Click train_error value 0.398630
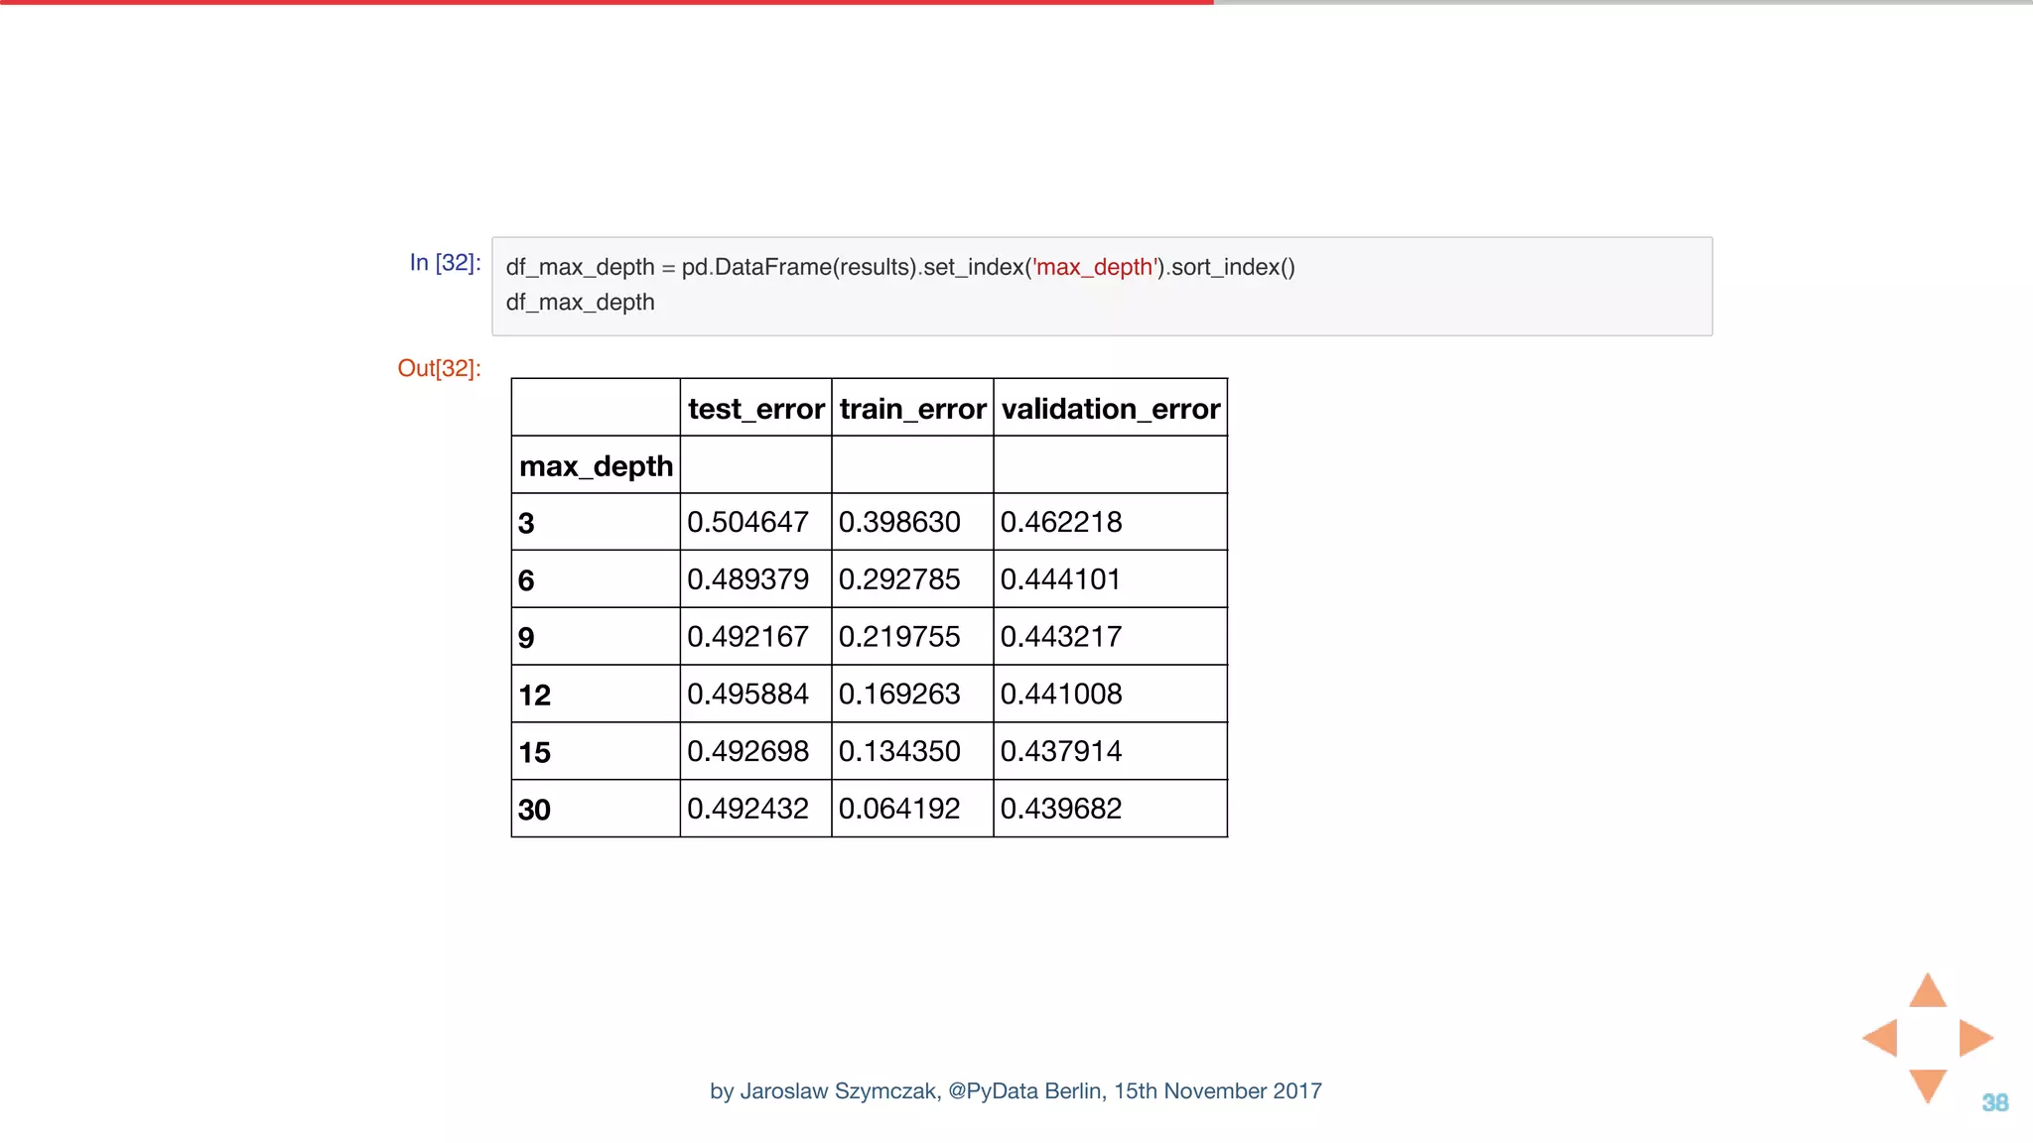Image resolution: width=2033 pixels, height=1143 pixels. (x=899, y=522)
